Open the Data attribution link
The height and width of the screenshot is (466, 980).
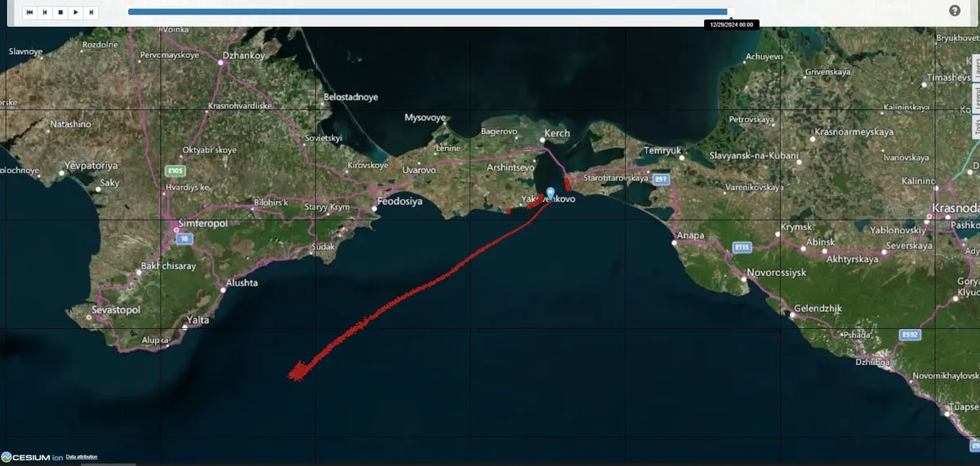82,457
